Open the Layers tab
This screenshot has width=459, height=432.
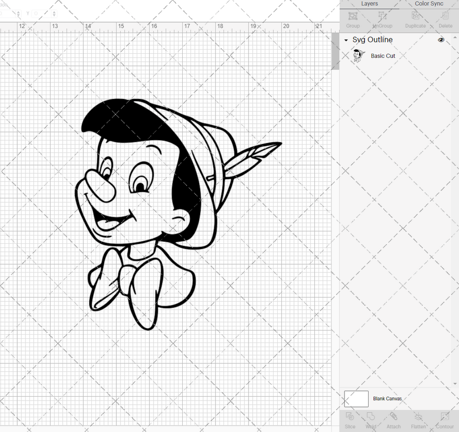coord(370,4)
